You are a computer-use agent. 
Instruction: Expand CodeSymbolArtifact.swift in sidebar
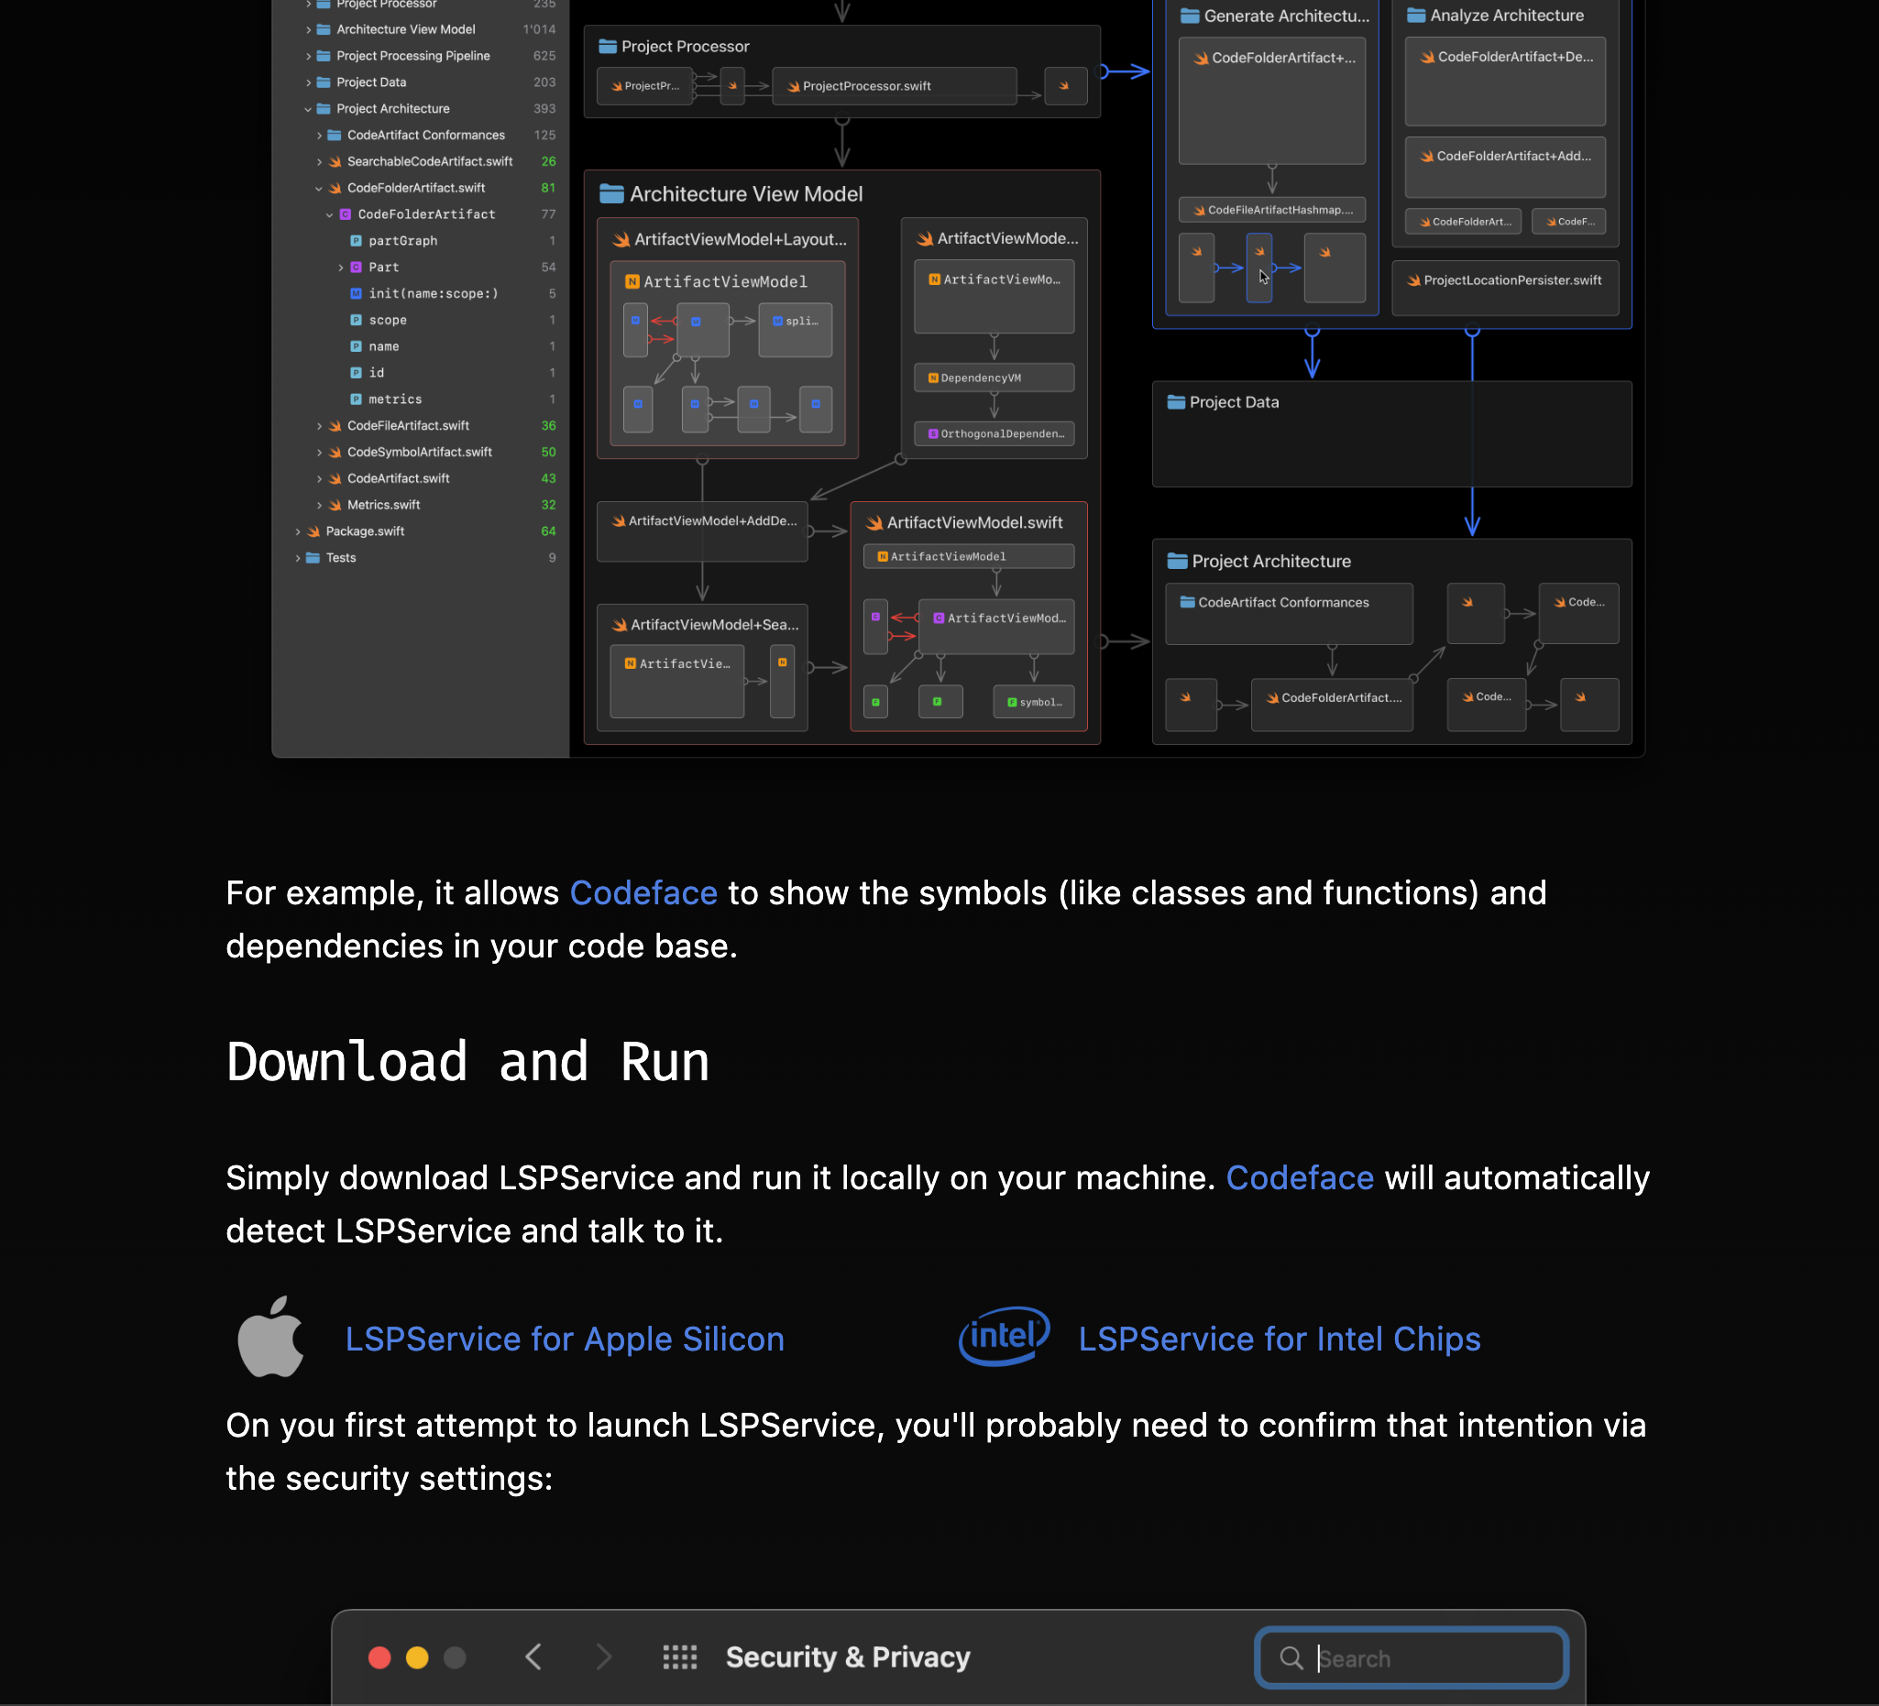[x=319, y=452]
